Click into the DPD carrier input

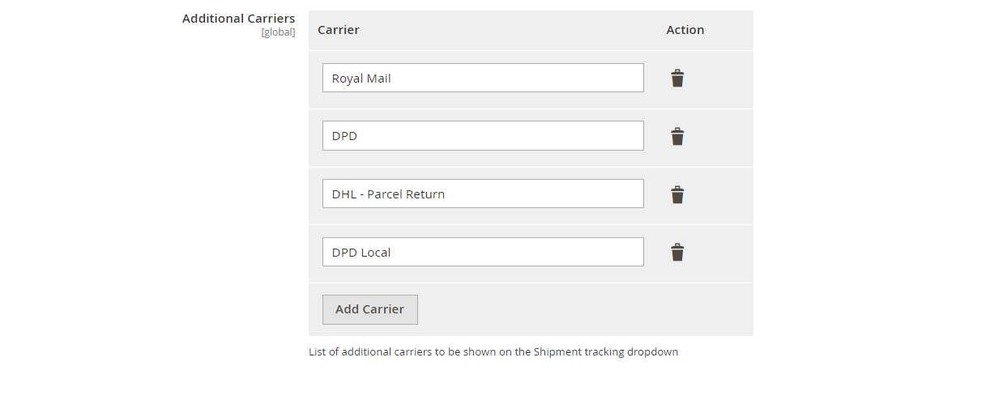[x=483, y=136]
